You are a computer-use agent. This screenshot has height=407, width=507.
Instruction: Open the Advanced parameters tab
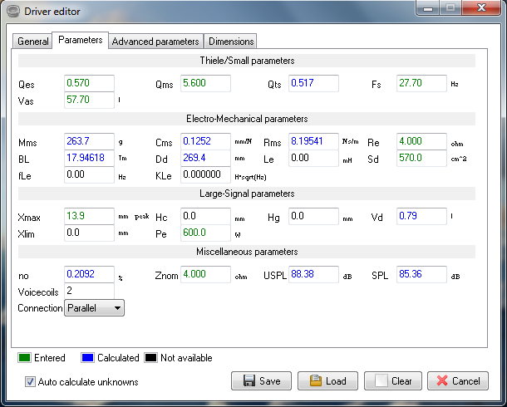(155, 42)
